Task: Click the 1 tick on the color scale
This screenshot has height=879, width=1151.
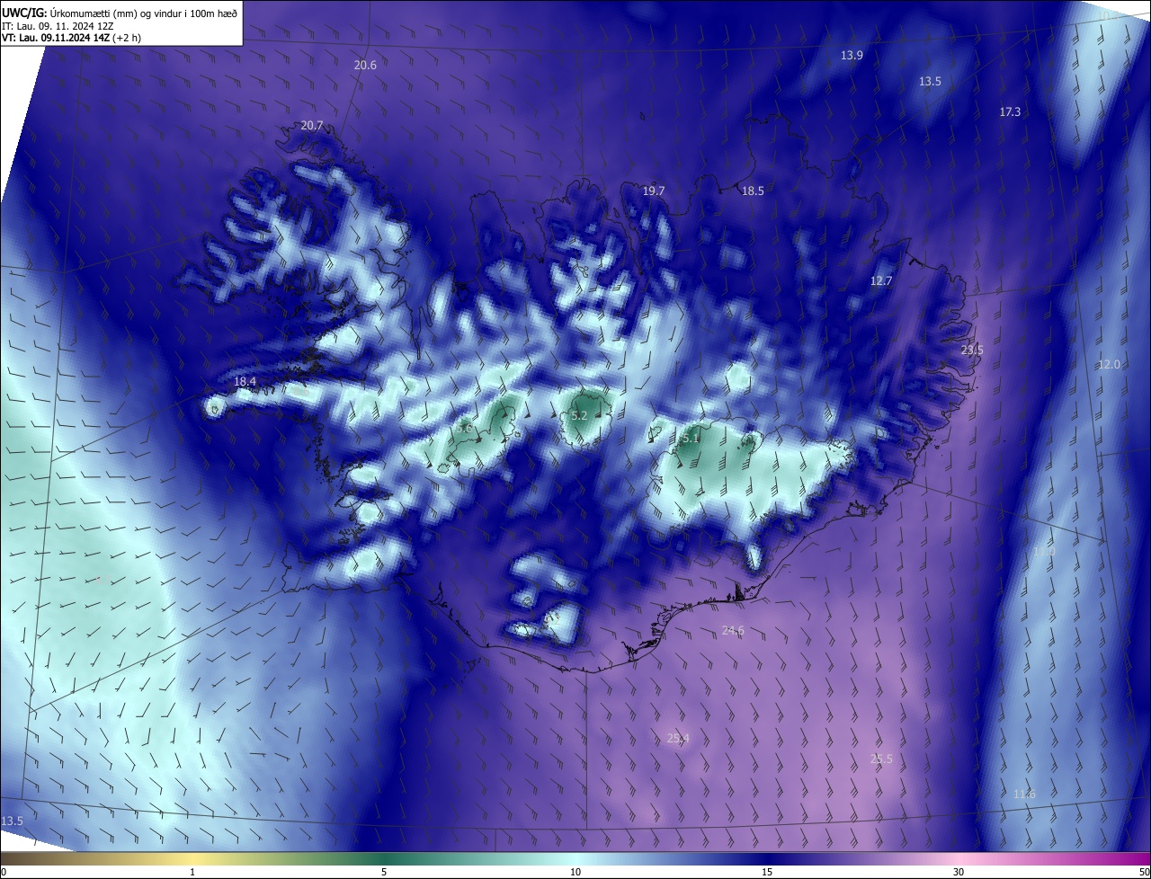Action: click(x=192, y=872)
